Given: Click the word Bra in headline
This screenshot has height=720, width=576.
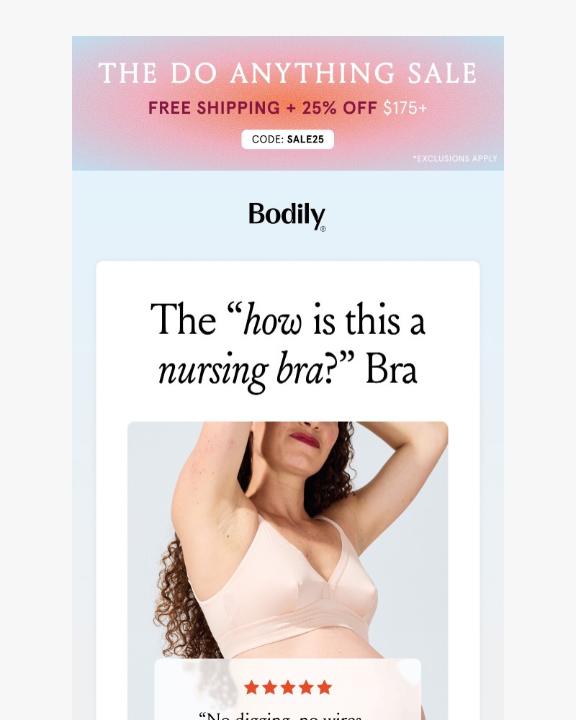Looking at the screenshot, I should [392, 370].
